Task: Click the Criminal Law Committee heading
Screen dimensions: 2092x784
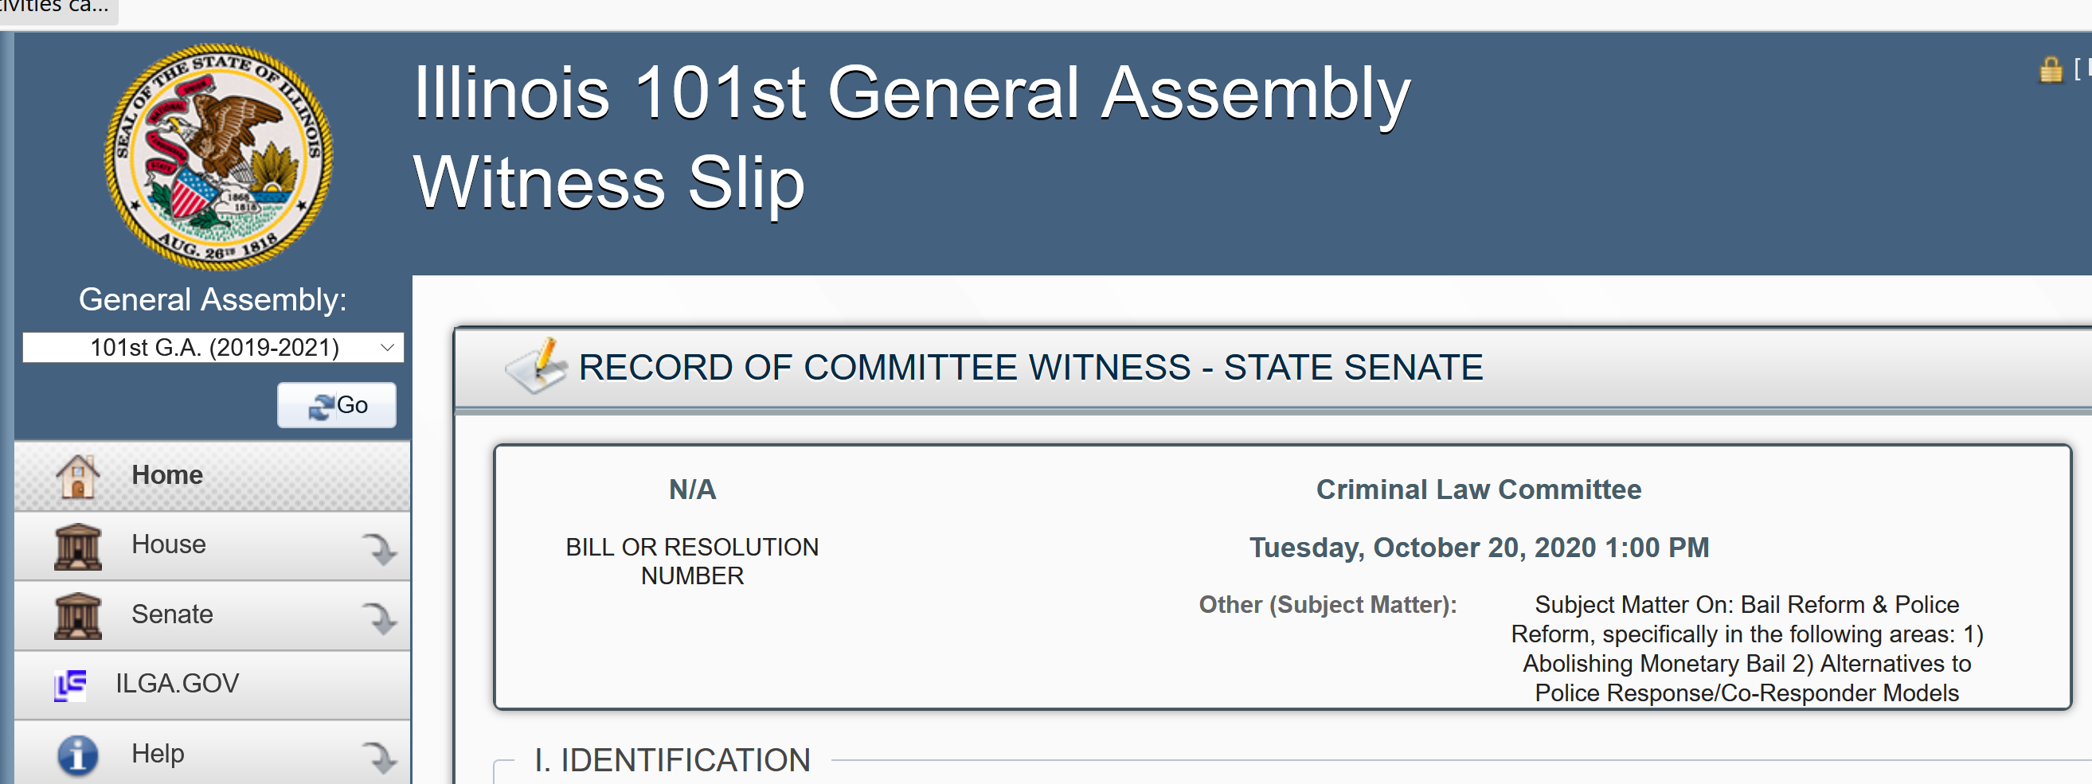Action: [x=1478, y=490]
